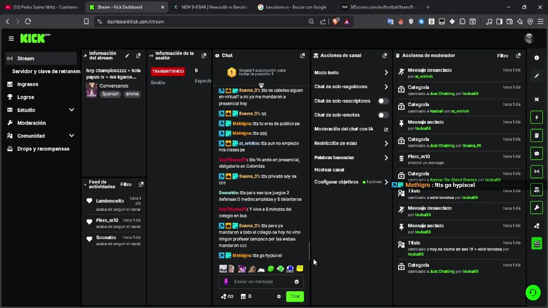Click Hostear canal
Image resolution: width=548 pixels, height=308 pixels.
tap(329, 170)
